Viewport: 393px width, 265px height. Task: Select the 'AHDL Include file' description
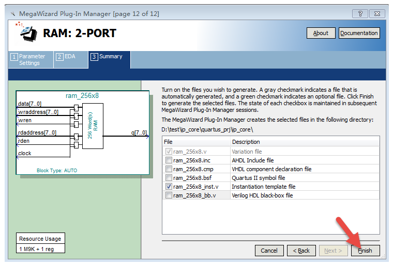[x=253, y=160]
